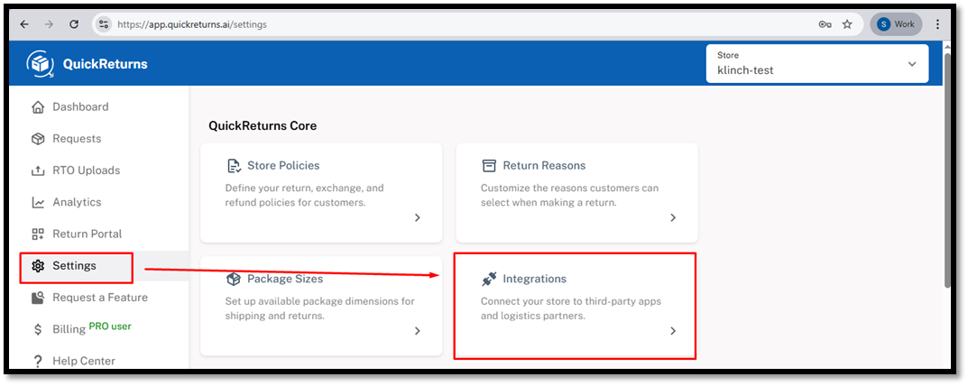
Task: Expand the Store Policies card chevron
Action: [418, 217]
